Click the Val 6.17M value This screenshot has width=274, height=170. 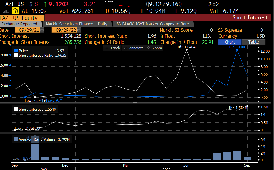pos(231,11)
